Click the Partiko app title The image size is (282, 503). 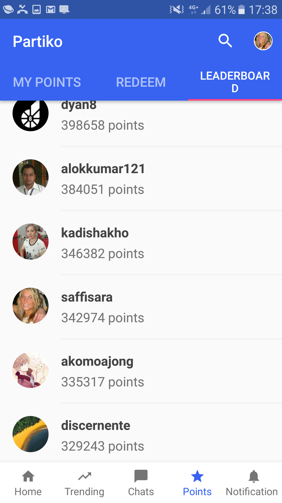38,42
